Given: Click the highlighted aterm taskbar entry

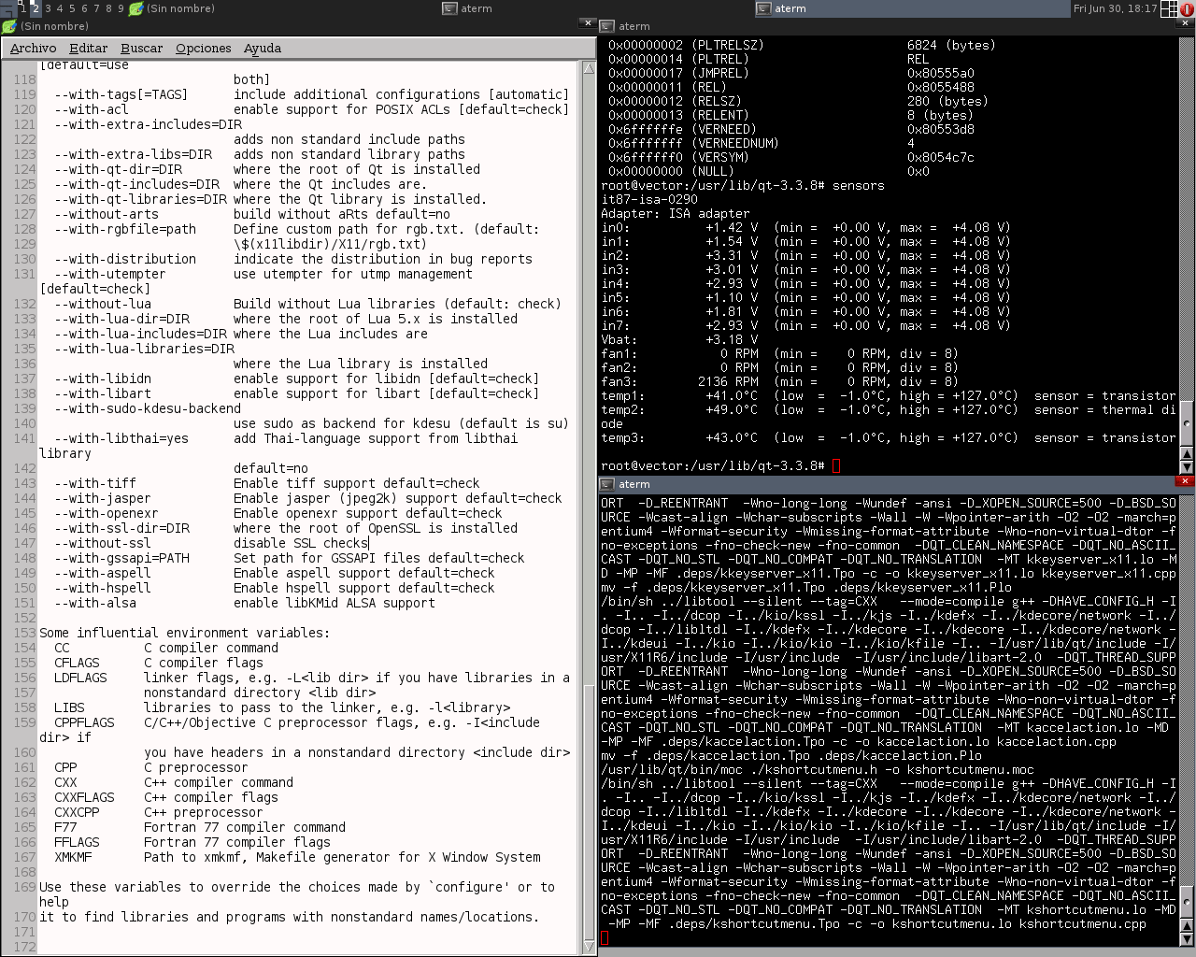Looking at the screenshot, I should click(x=911, y=8).
